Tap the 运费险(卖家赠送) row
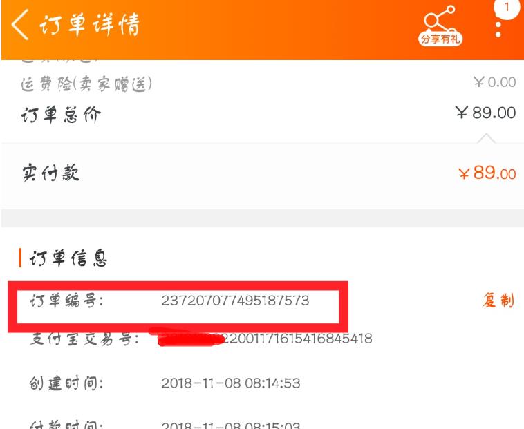 click(x=268, y=83)
